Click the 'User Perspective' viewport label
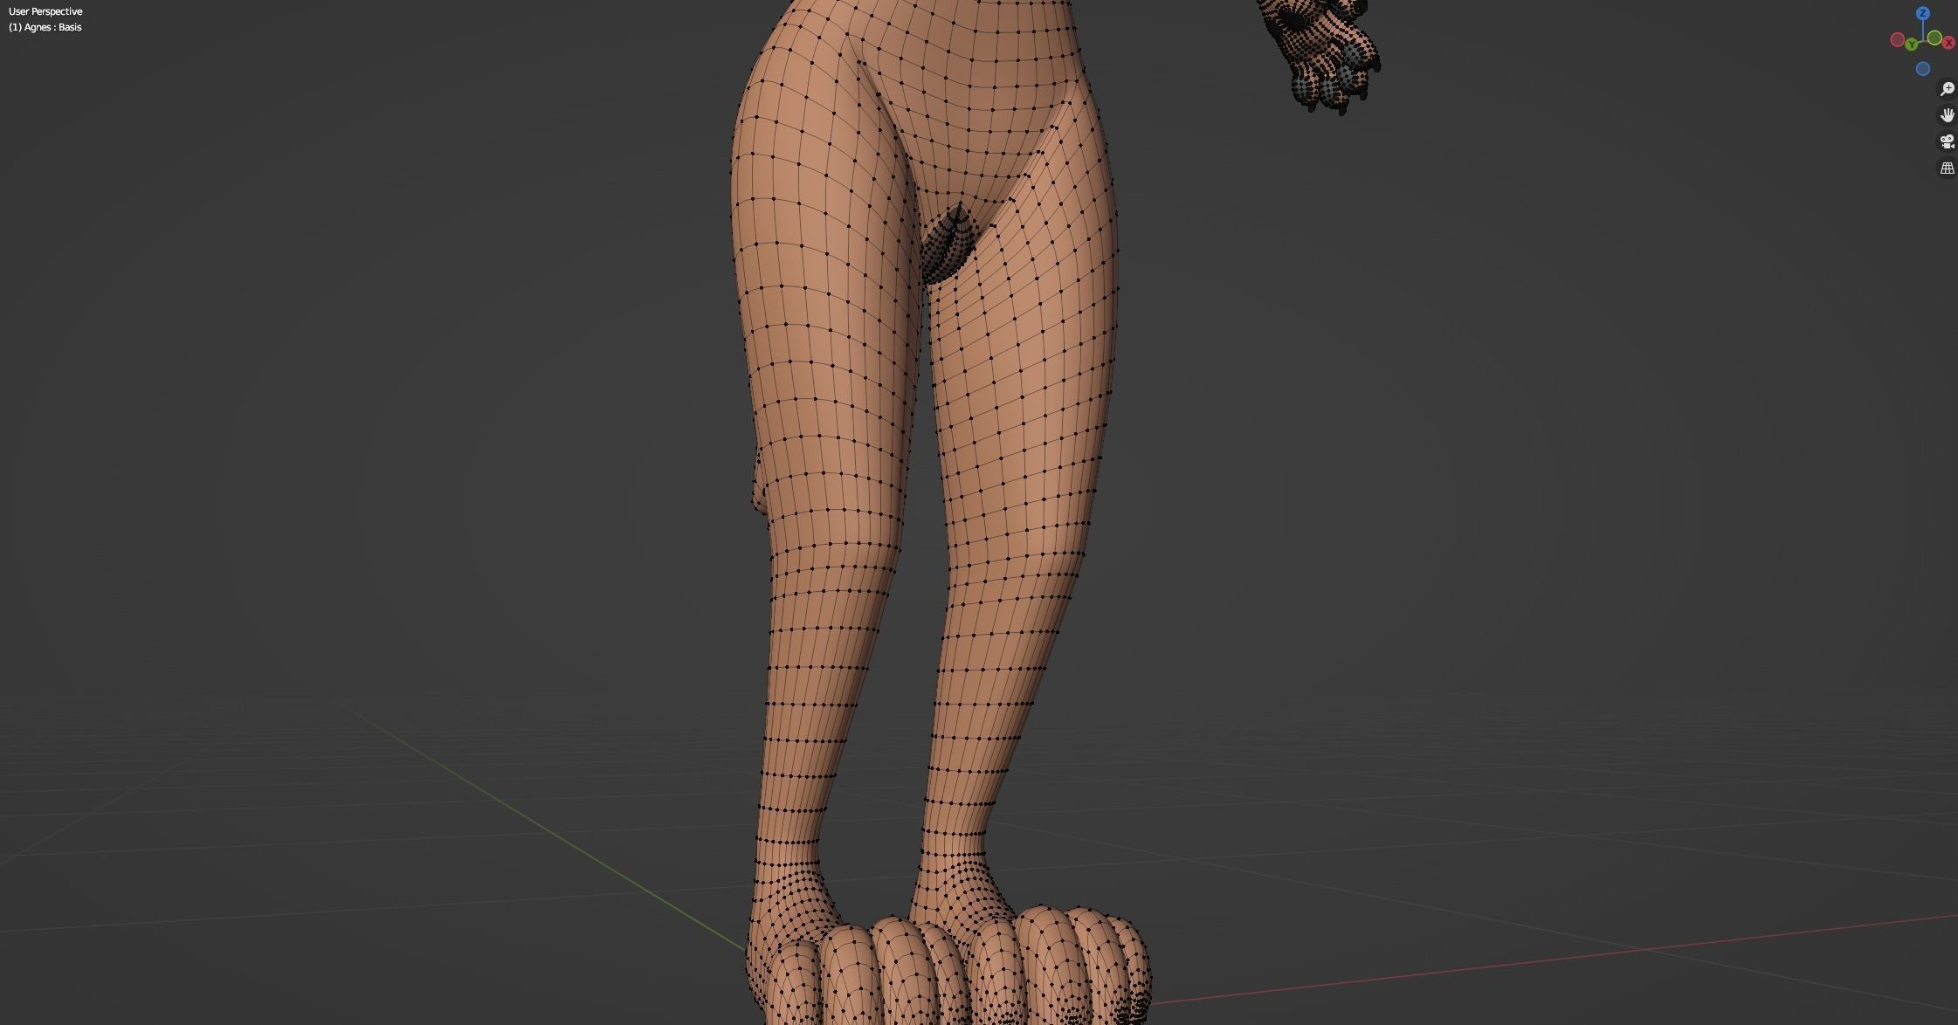This screenshot has width=1958, height=1025. pos(45,11)
